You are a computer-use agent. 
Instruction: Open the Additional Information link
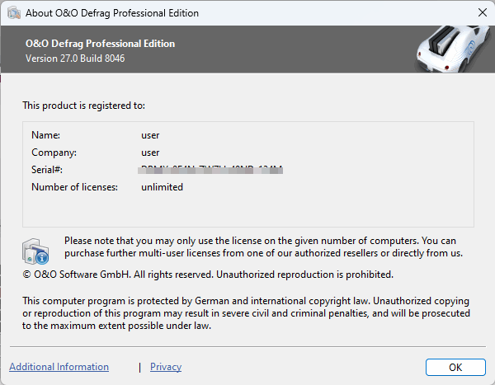click(x=59, y=367)
